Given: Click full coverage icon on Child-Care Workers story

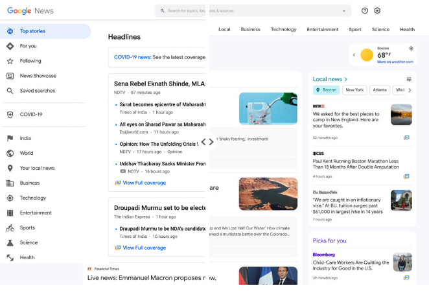Looking at the screenshot, I should tap(406, 277).
